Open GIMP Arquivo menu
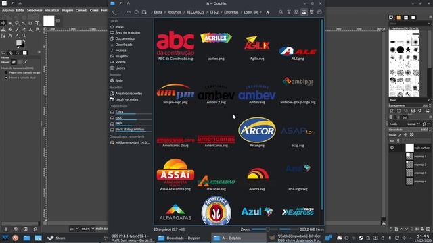The image size is (433, 243). tap(7, 11)
